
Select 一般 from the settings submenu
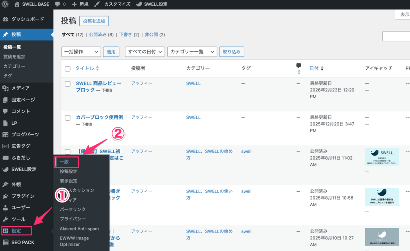pyautogui.click(x=66, y=162)
